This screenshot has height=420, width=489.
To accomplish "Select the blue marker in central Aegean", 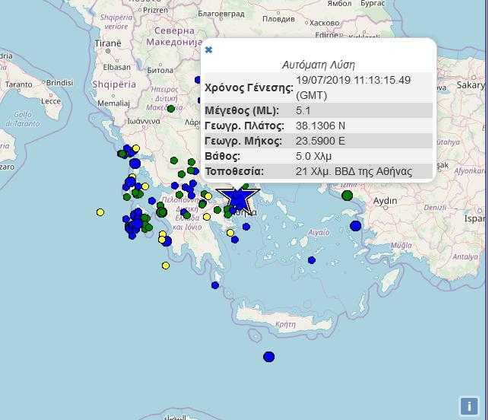I will coord(312,260).
